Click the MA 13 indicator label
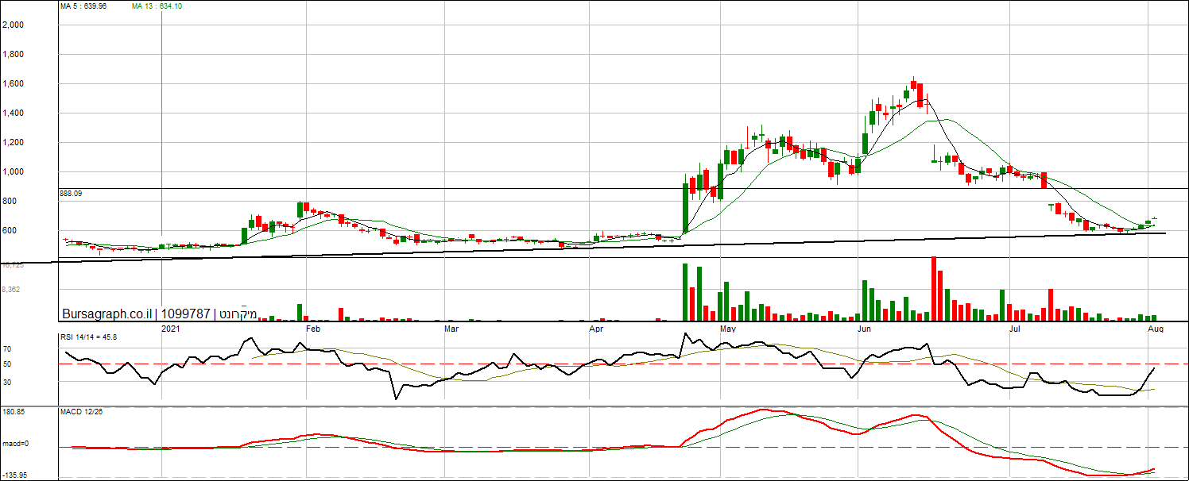 coord(157,6)
